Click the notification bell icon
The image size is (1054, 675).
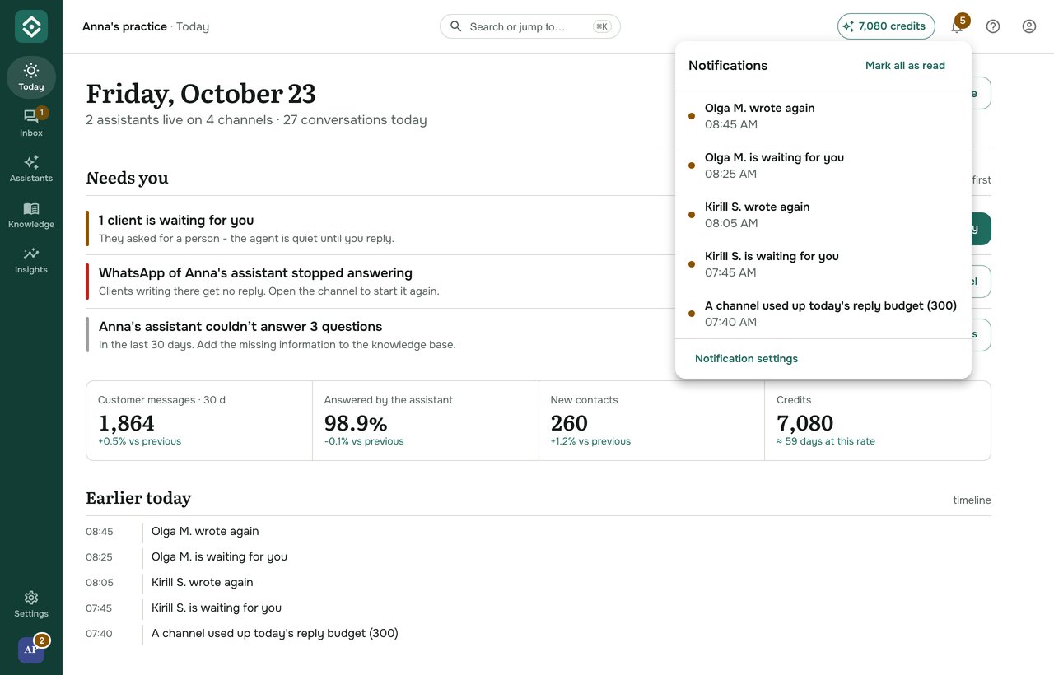(956, 26)
